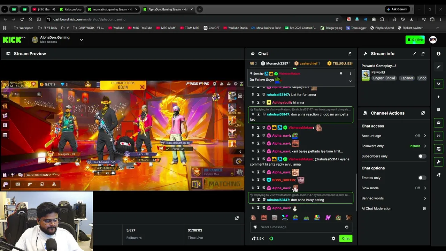Image resolution: width=446 pixels, height=251 pixels.
Task: Click the green Kick icon beside points
Action: (x=271, y=238)
